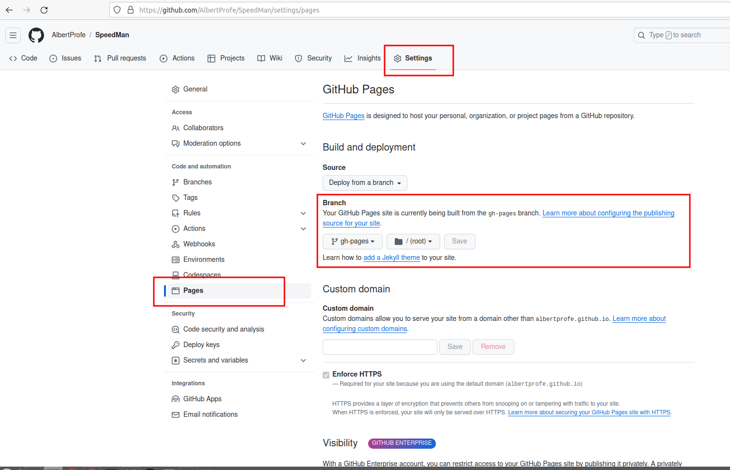This screenshot has width=730, height=470.
Task: Select the Settings tab
Action: pyautogui.click(x=413, y=58)
